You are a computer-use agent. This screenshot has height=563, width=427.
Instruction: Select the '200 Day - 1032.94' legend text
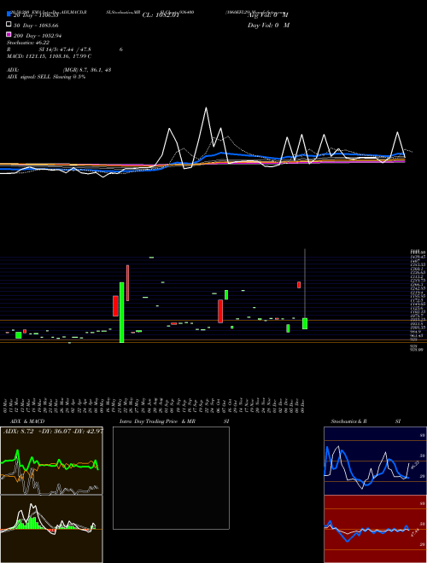pyautogui.click(x=38, y=36)
